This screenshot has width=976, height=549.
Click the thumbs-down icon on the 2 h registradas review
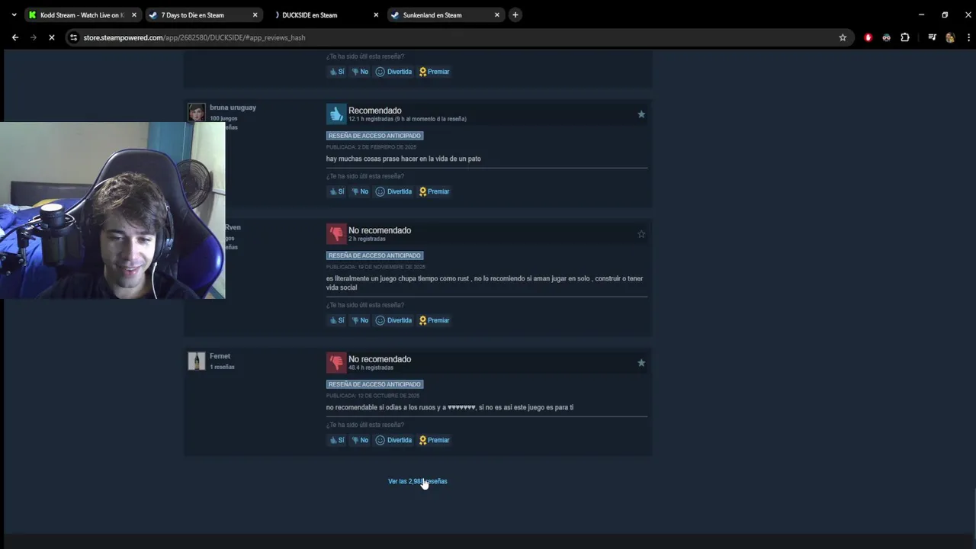[x=336, y=233]
